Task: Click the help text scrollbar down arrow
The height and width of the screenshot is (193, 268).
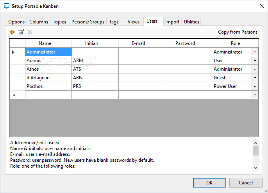Action: coord(255,168)
